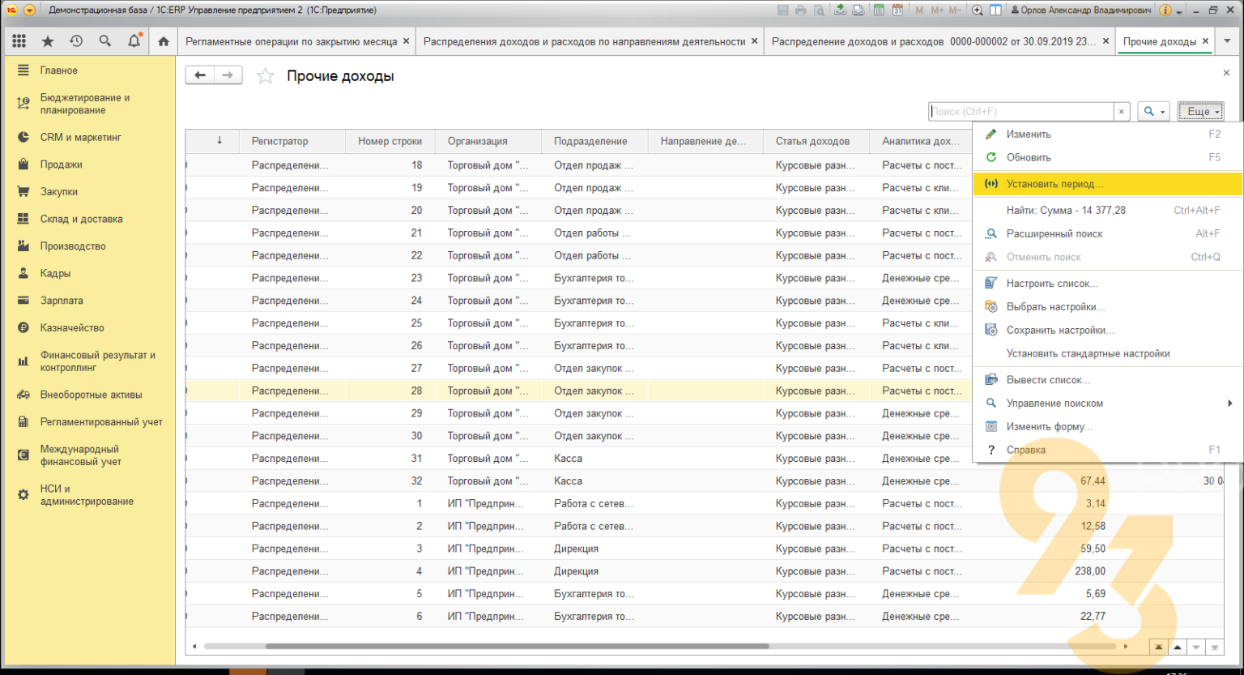
Task: Sort by the Организация column header
Action: pyautogui.click(x=488, y=141)
